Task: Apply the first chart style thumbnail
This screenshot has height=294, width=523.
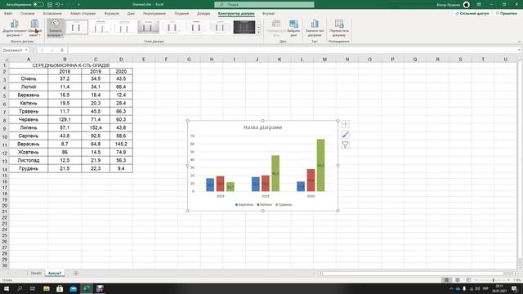Action: coord(76,27)
